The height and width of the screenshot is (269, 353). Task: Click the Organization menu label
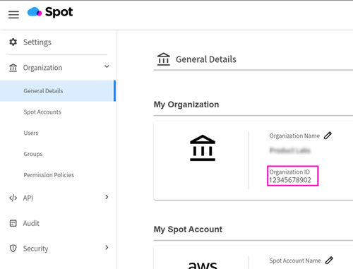click(42, 68)
